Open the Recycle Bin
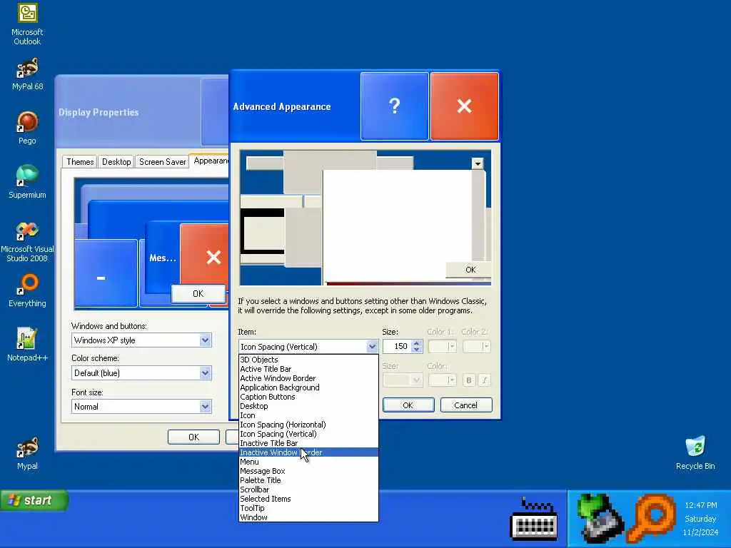Image resolution: width=731 pixels, height=548 pixels. (x=695, y=453)
